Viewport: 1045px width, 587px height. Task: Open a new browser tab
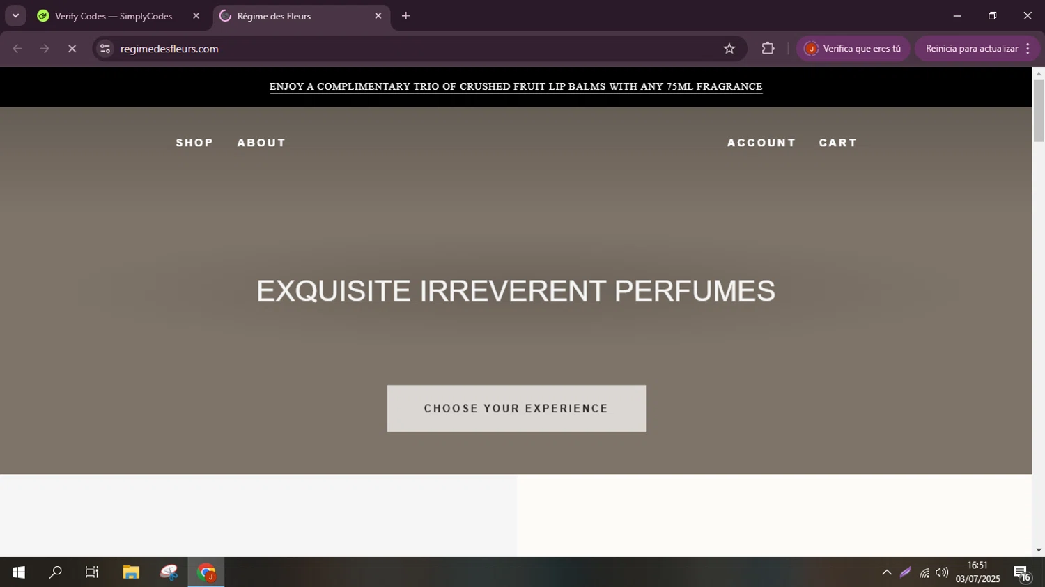(405, 16)
